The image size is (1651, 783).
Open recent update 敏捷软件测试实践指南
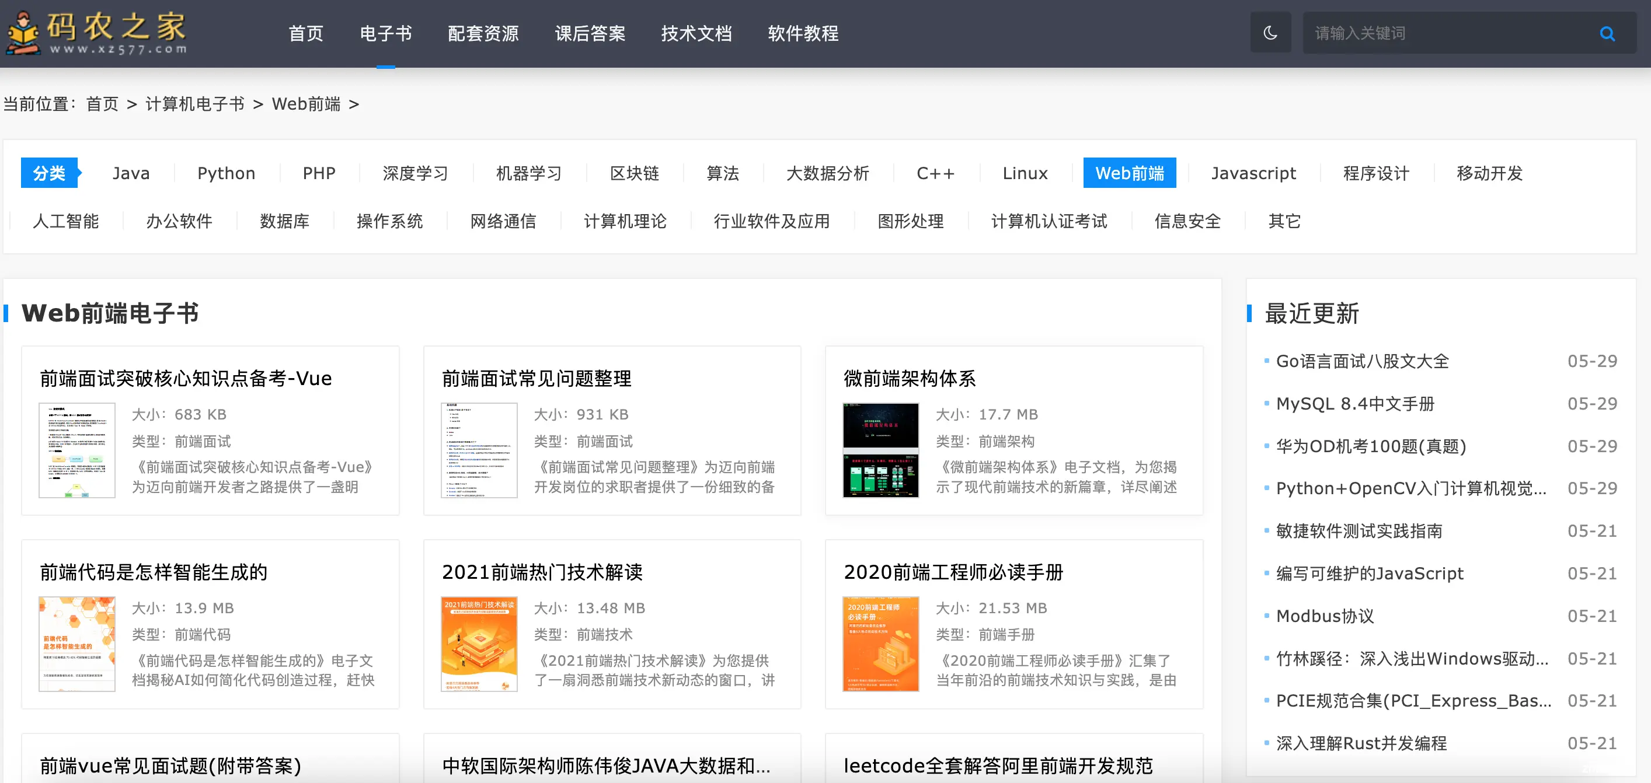(x=1359, y=530)
